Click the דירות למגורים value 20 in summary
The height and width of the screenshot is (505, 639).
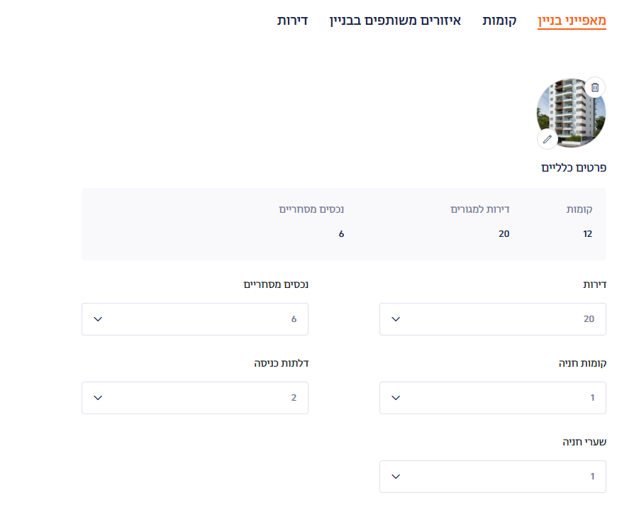pyautogui.click(x=504, y=234)
